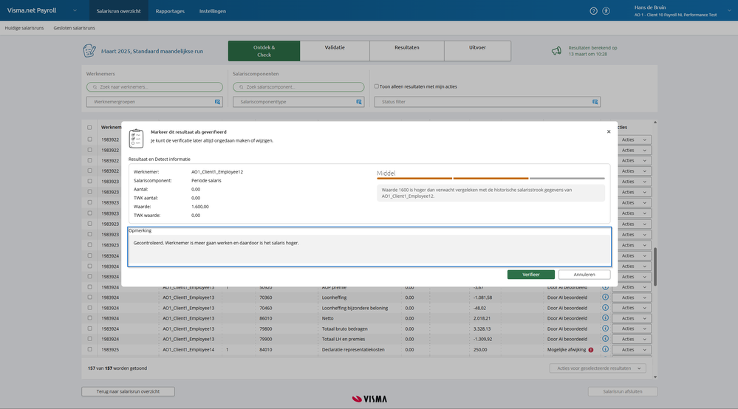Switch to the Uitvoer step tab
Screen dimensions: 738x409
tap(477, 51)
